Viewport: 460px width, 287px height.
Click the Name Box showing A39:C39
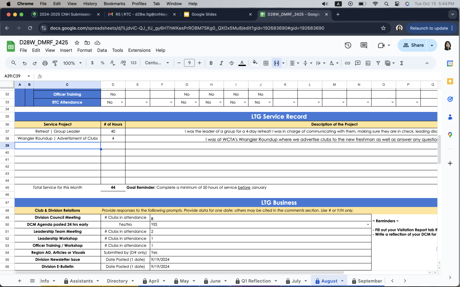[x=17, y=76]
